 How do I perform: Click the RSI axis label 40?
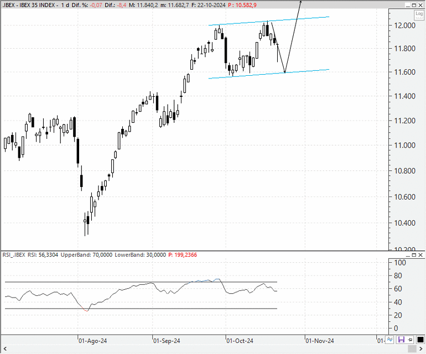click(398, 302)
